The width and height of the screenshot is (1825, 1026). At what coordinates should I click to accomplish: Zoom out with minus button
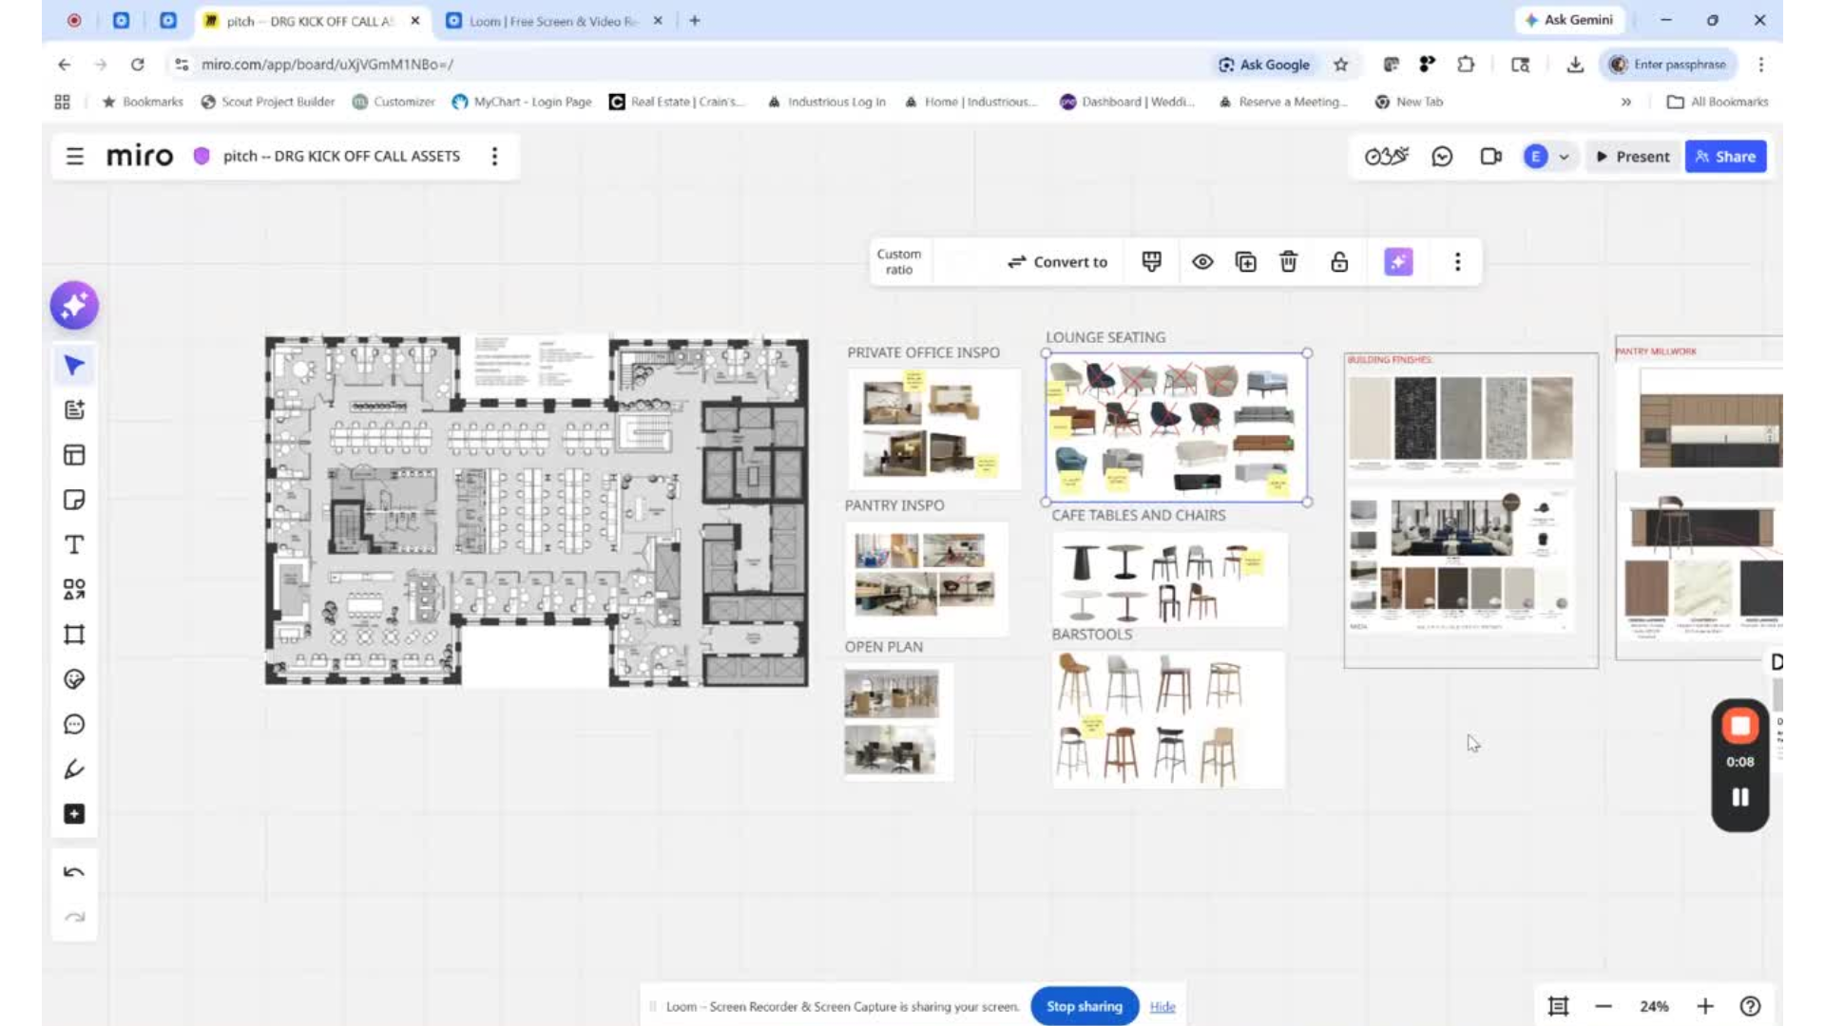(1604, 1006)
